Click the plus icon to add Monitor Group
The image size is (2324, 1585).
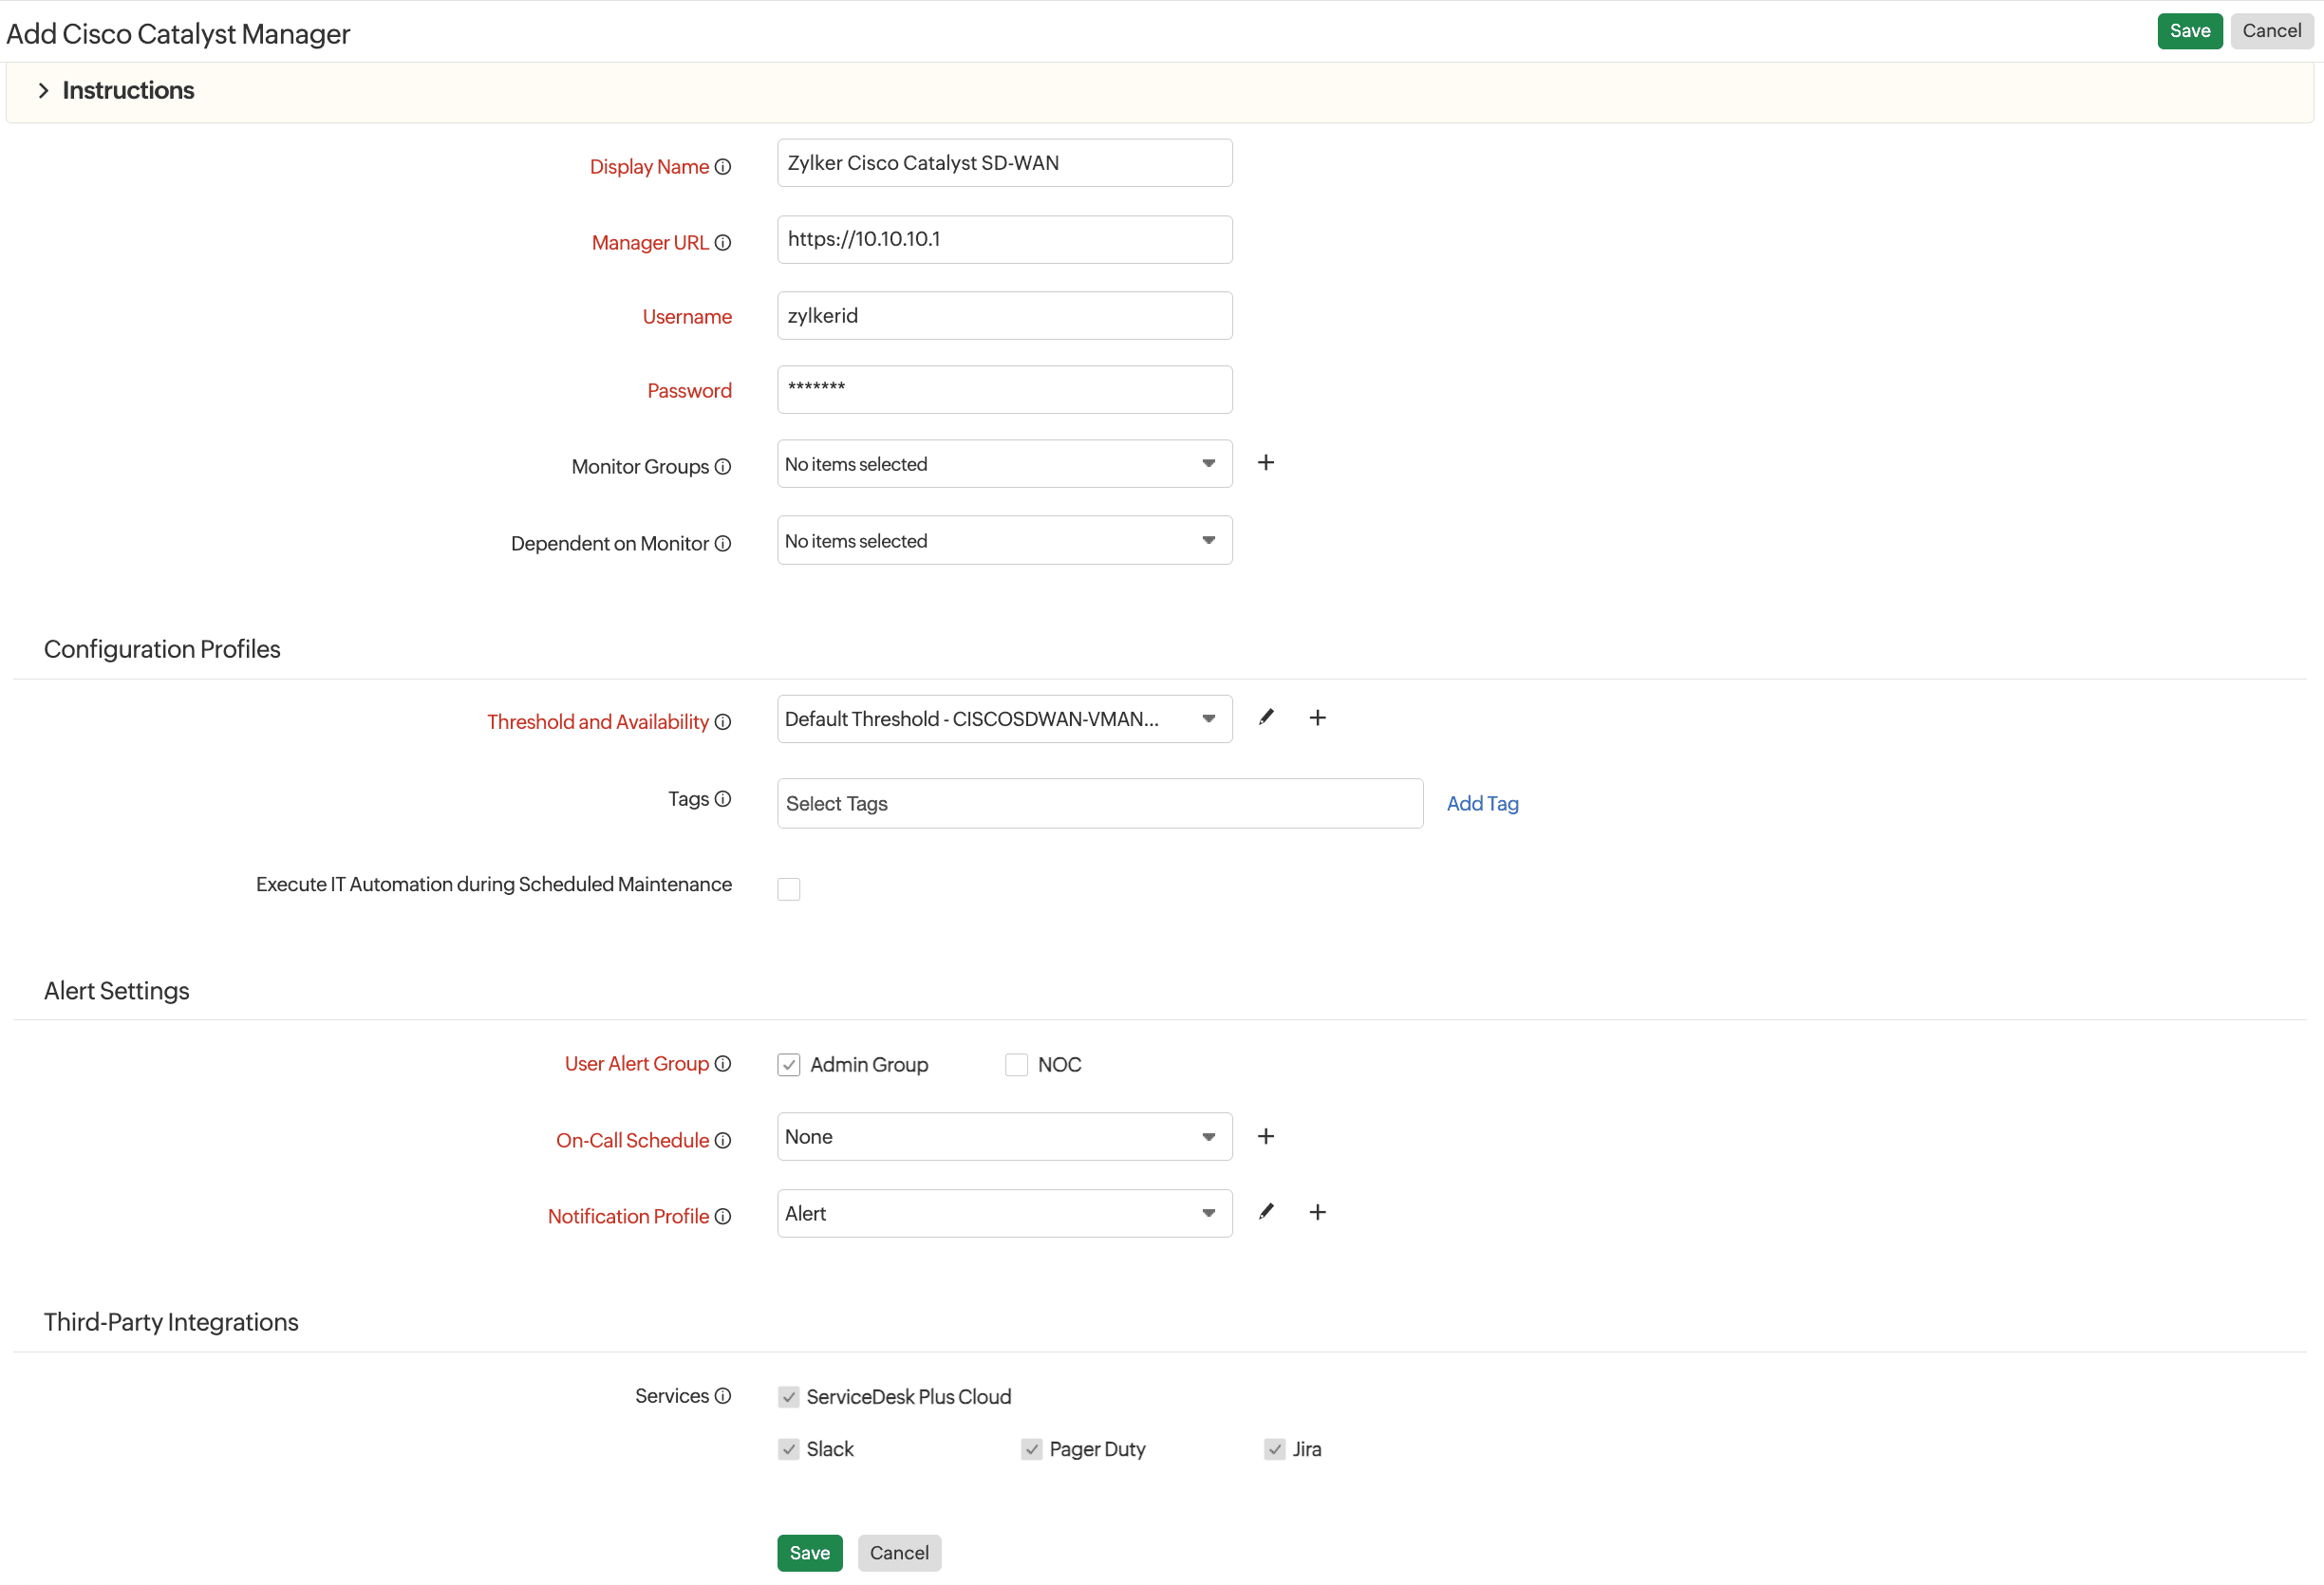click(x=1265, y=462)
